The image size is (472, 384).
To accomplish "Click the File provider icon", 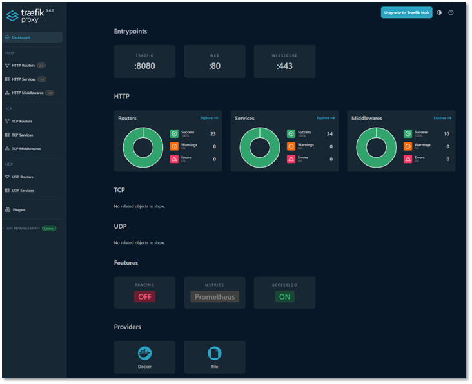I will pyautogui.click(x=215, y=353).
